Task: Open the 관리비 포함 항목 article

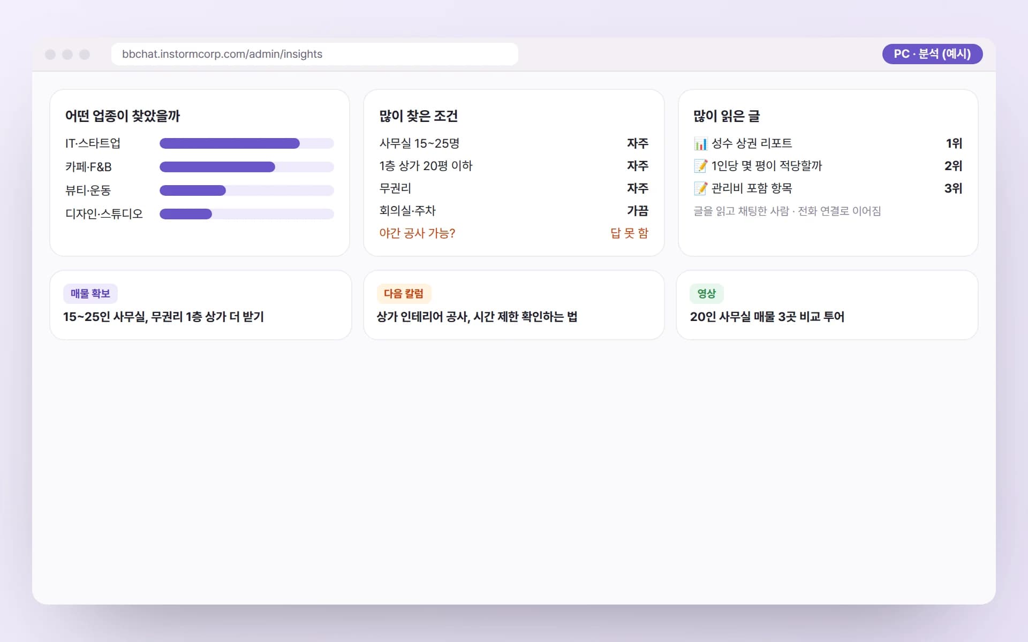Action: [x=752, y=188]
